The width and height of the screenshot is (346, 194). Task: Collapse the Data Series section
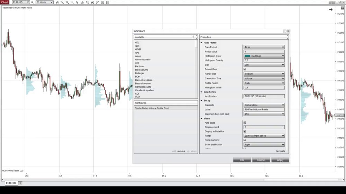coord(201,92)
